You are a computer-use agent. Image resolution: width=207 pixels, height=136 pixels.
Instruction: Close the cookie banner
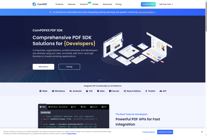(202, 132)
